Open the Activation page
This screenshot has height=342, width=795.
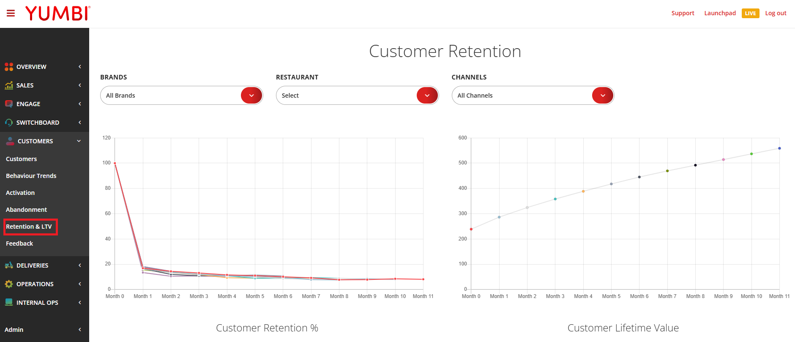(20, 193)
